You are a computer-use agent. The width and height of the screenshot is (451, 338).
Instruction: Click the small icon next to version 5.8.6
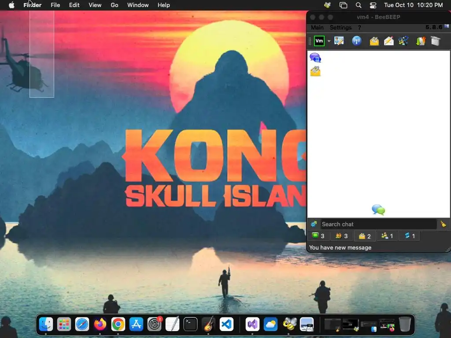447,26
